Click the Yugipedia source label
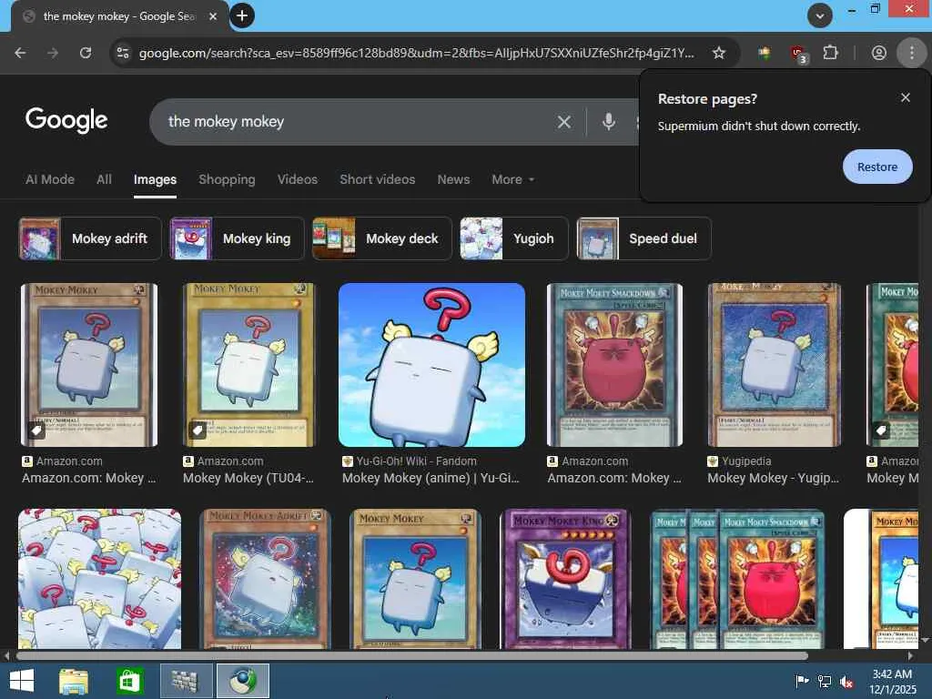 pos(746,461)
